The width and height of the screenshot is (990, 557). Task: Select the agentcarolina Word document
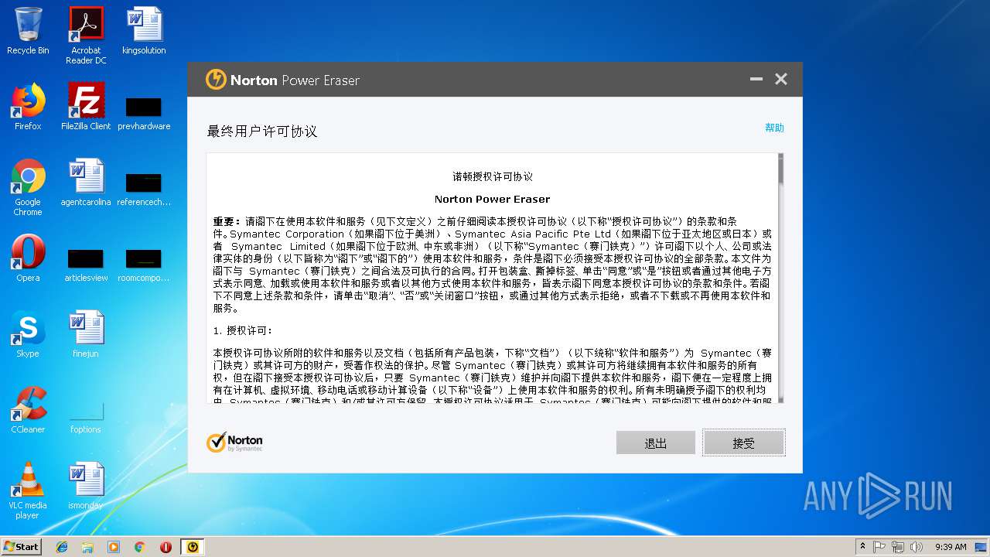(86, 183)
